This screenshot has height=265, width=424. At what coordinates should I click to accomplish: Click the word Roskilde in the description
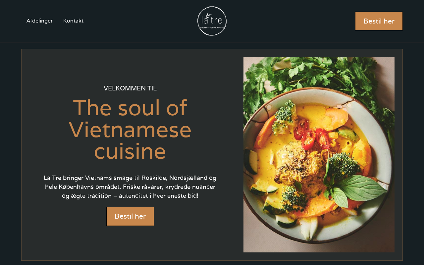click(154, 178)
